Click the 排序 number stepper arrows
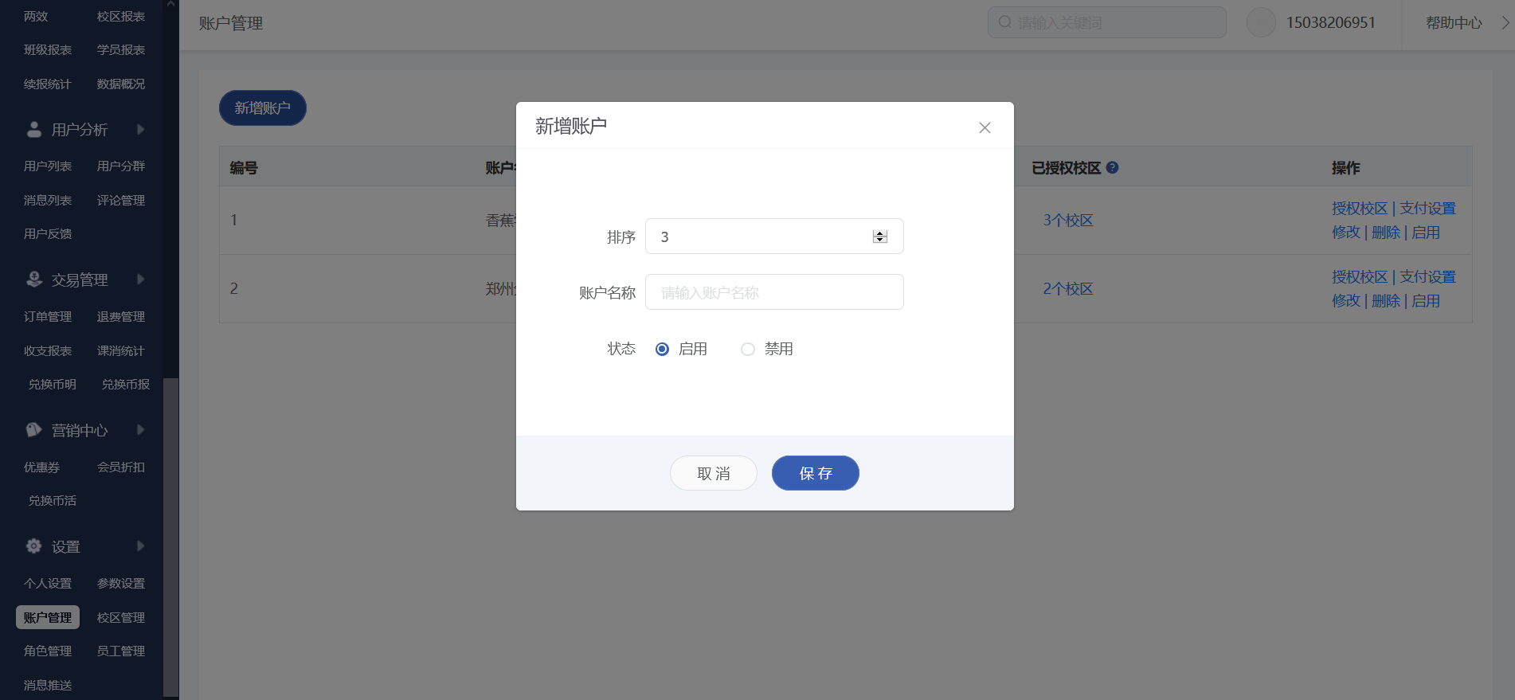The image size is (1515, 700). [879, 237]
